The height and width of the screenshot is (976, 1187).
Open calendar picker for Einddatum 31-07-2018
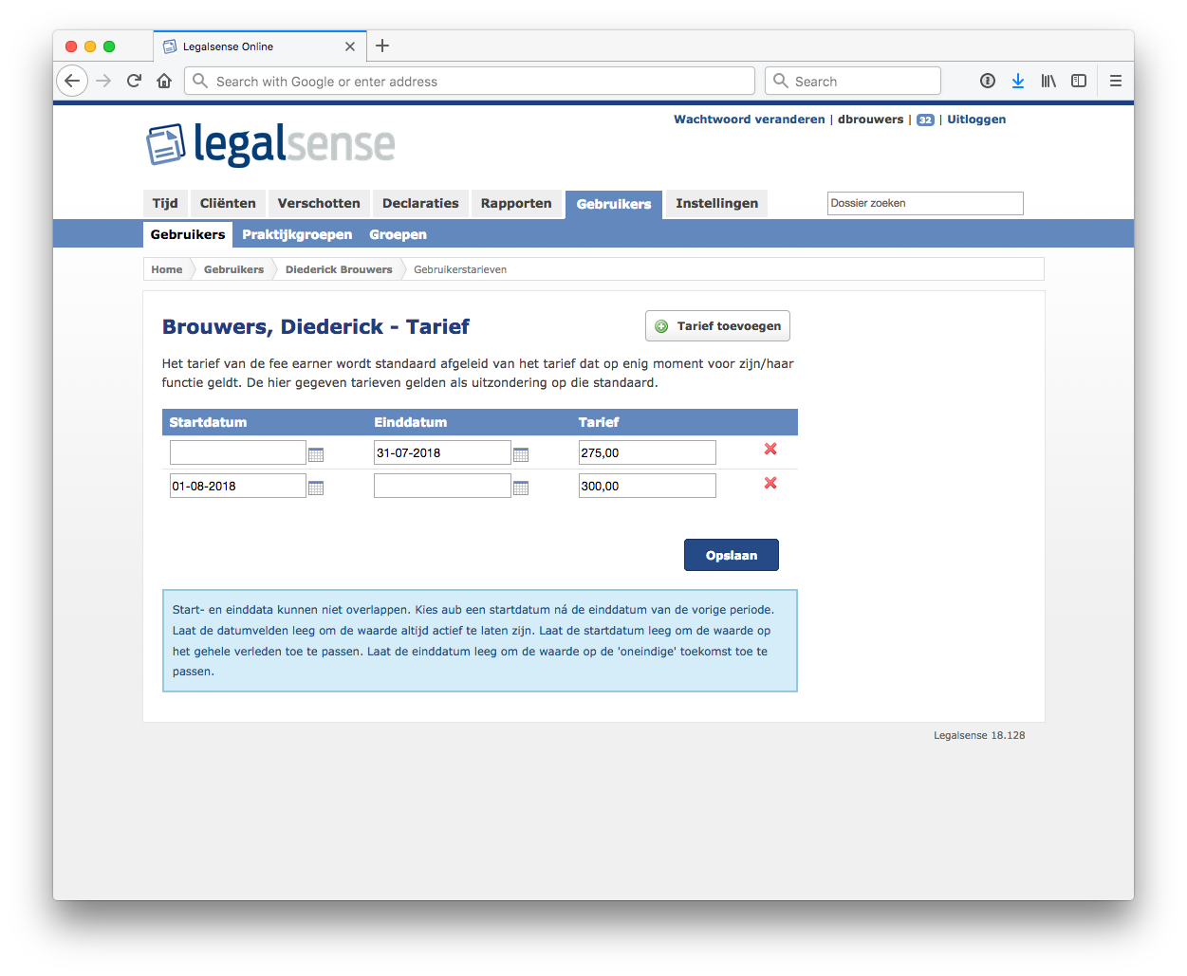[x=521, y=454]
